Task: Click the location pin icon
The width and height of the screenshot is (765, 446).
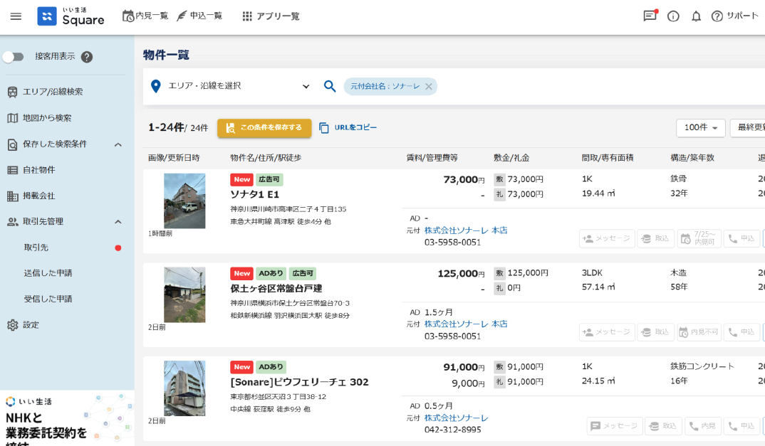Action: click(155, 86)
